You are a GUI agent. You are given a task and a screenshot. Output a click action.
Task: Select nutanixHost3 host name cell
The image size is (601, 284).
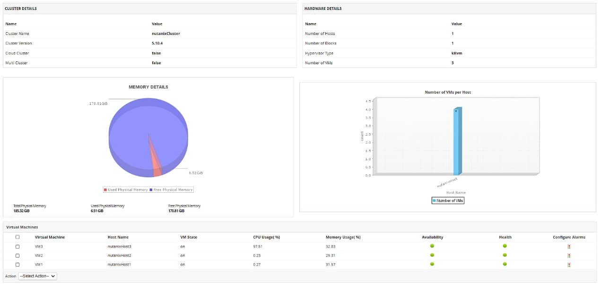(x=119, y=247)
